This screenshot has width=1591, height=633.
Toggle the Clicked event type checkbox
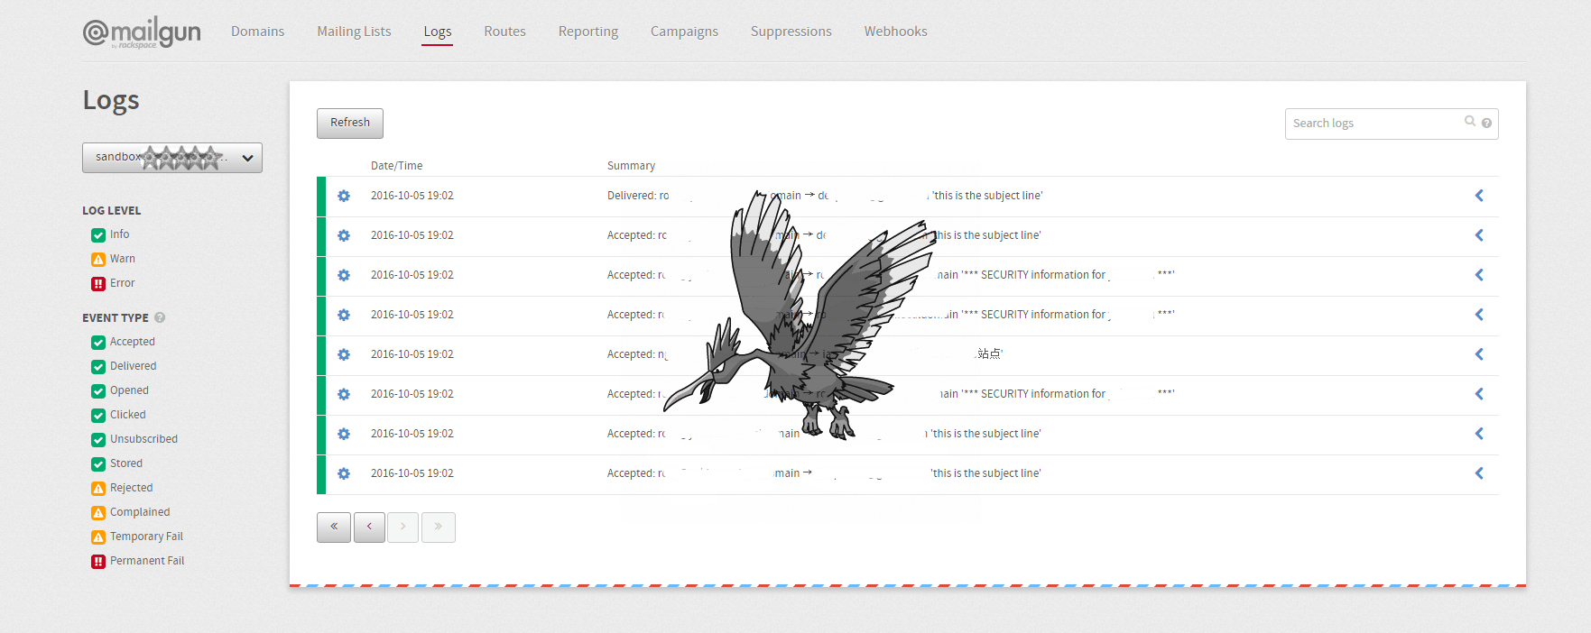coord(98,416)
